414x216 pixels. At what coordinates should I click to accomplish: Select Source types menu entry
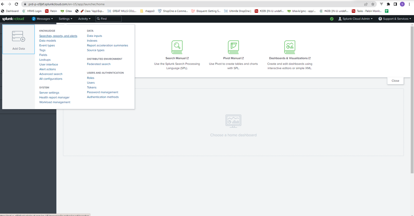(x=95, y=50)
